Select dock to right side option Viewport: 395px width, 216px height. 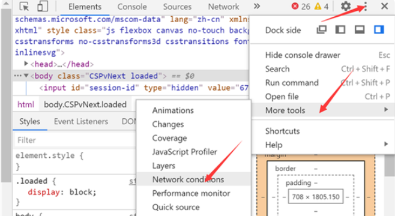379,30
